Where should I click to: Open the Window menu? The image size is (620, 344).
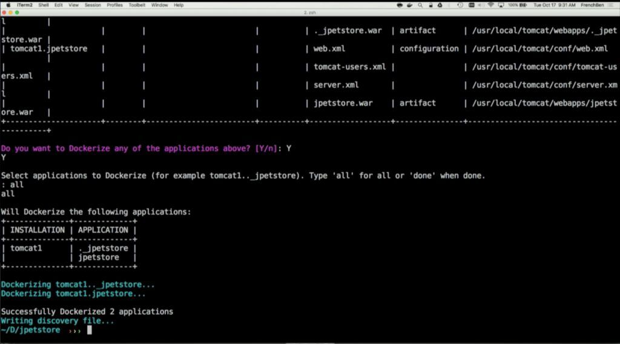click(x=160, y=5)
